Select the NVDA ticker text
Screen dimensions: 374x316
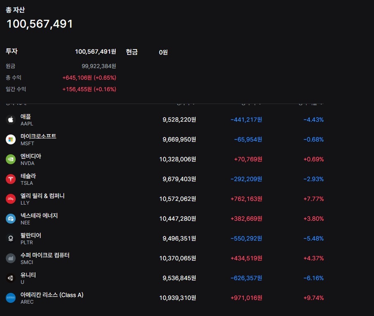[x=28, y=163]
